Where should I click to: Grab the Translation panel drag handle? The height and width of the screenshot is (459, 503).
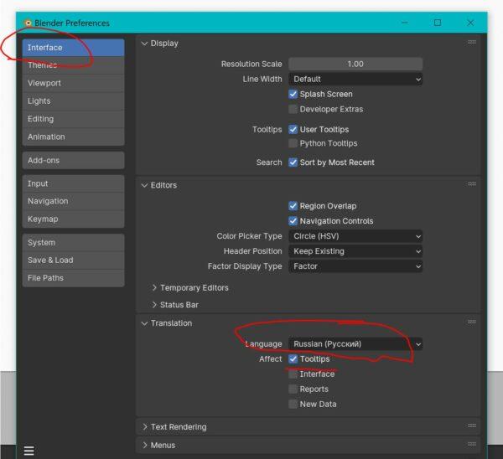click(x=471, y=322)
